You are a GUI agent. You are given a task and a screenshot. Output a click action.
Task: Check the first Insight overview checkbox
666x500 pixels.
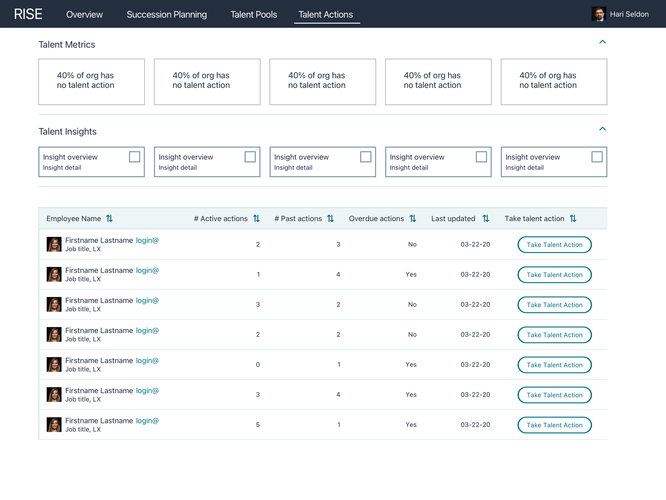134,157
